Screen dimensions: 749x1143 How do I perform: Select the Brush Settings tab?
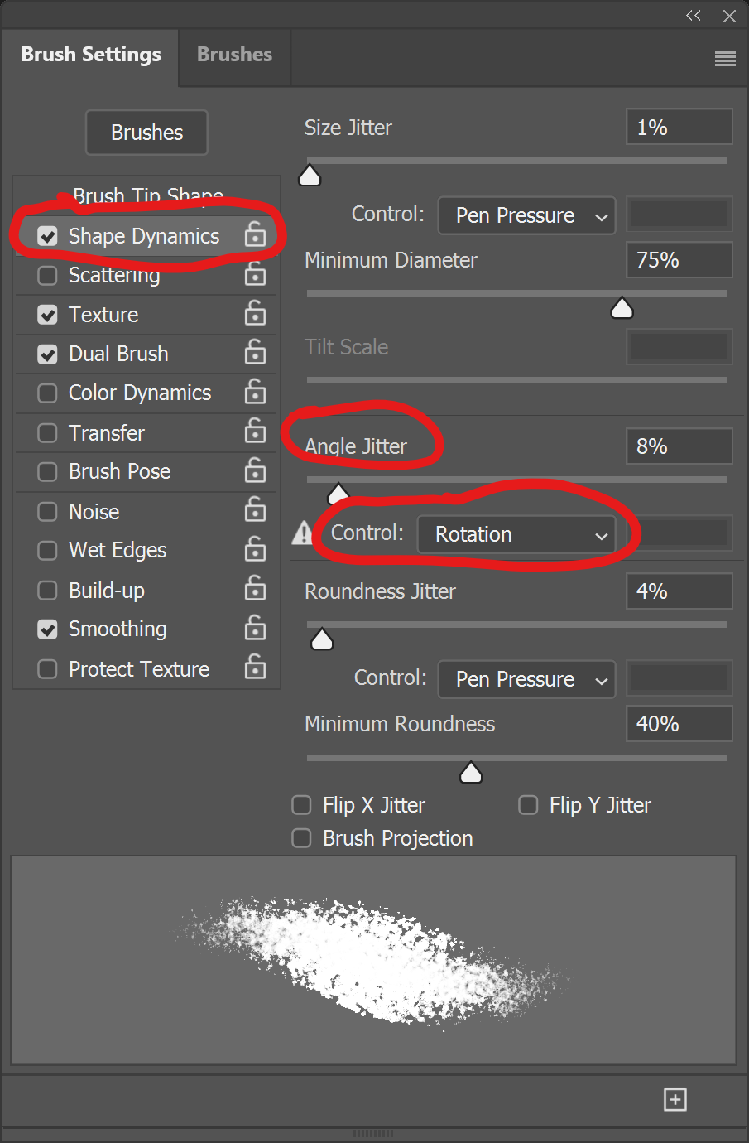pyautogui.click(x=91, y=55)
